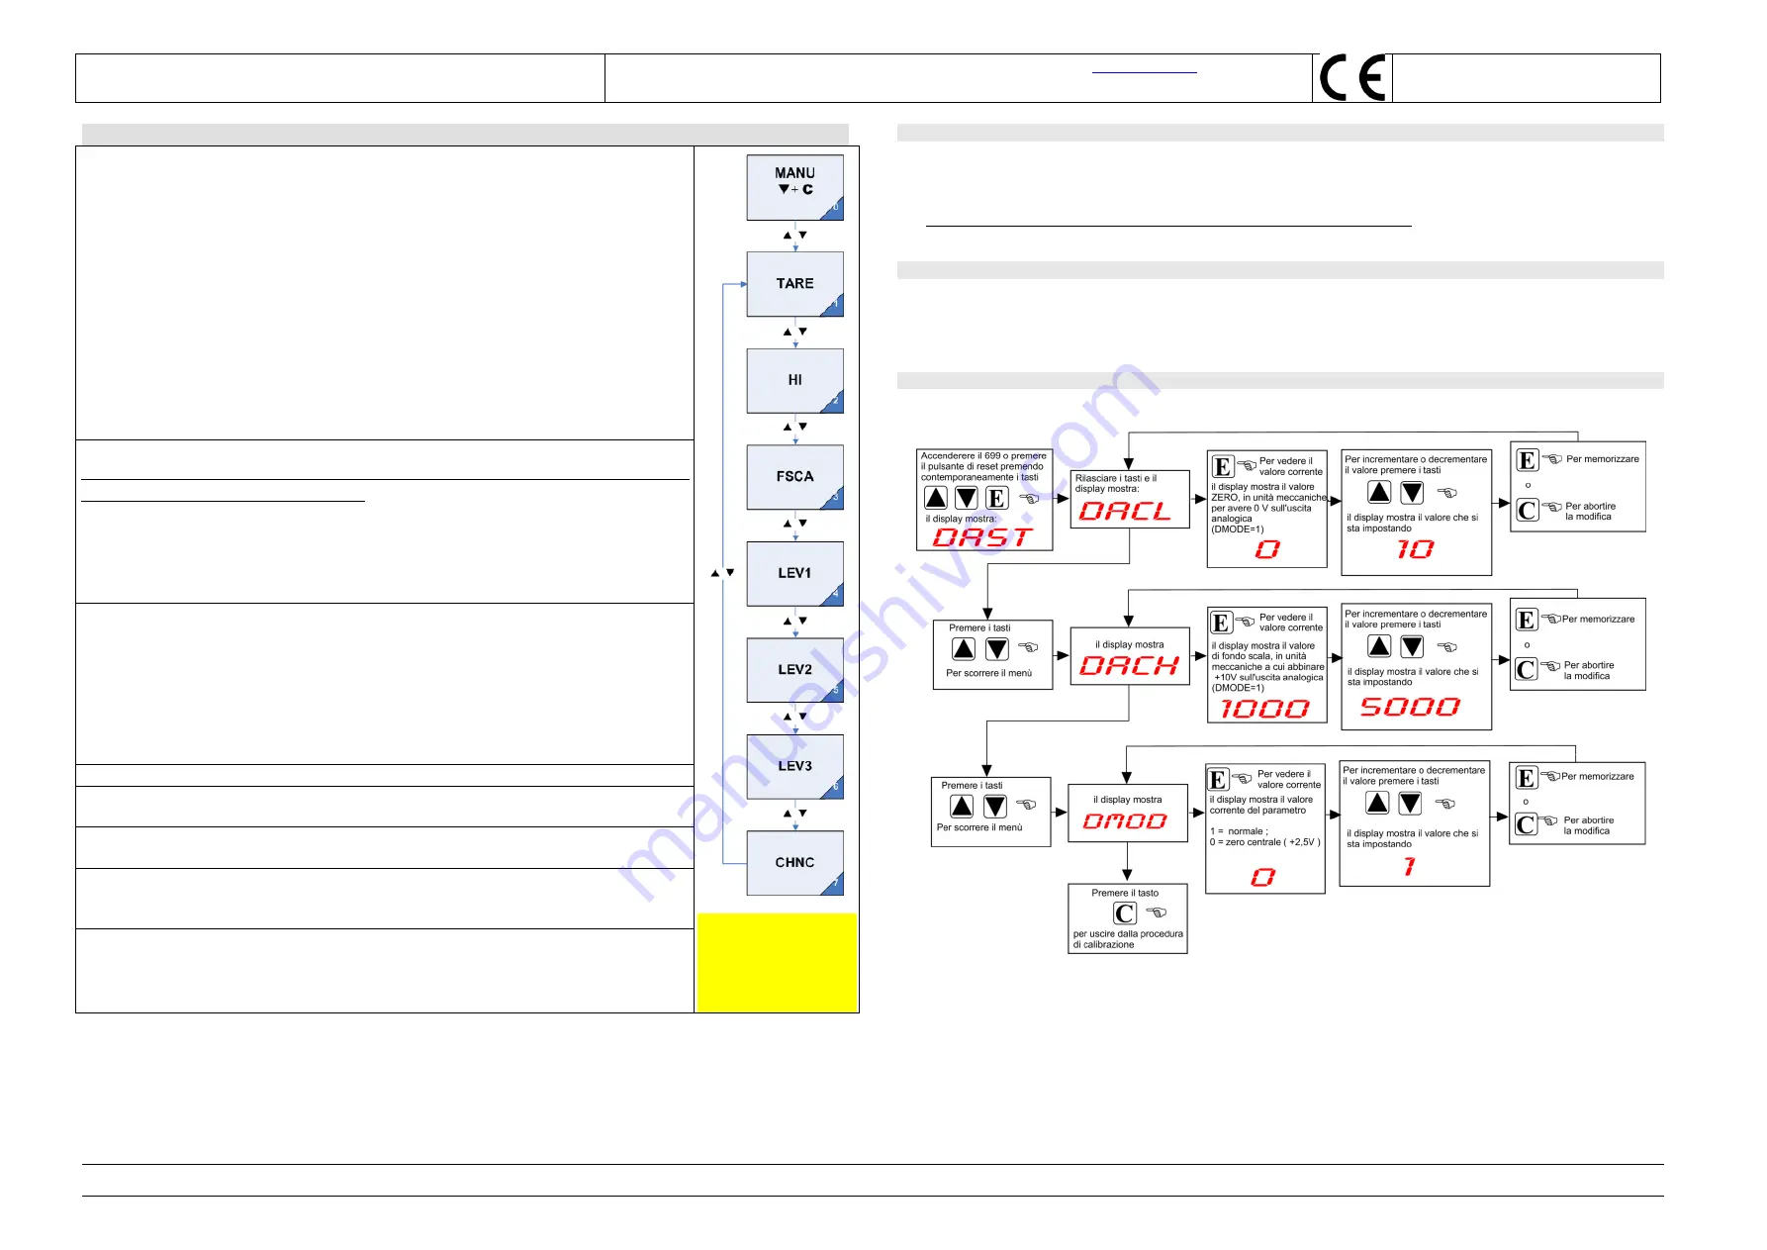Click the red 10 display value
The image size is (1767, 1250).
pos(1415,549)
